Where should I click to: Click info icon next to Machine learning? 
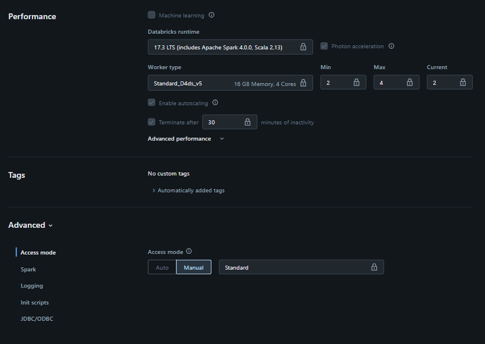click(x=211, y=15)
